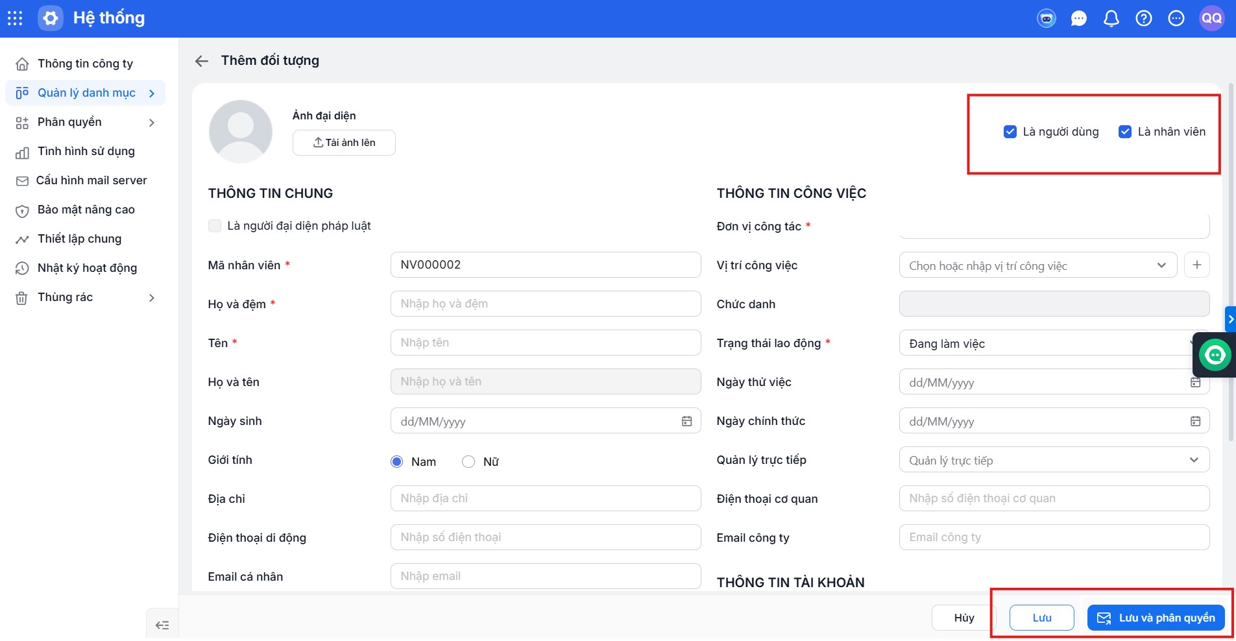Open the green floating support chat icon
The image size is (1236, 641).
[1215, 355]
